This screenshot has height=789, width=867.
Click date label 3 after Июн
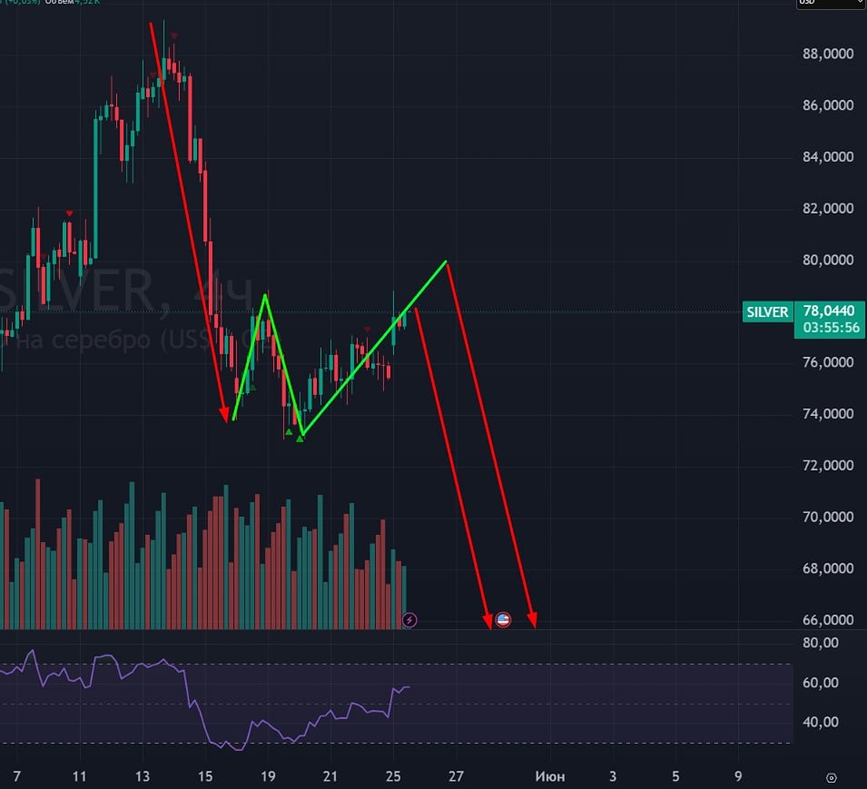pyautogui.click(x=613, y=776)
